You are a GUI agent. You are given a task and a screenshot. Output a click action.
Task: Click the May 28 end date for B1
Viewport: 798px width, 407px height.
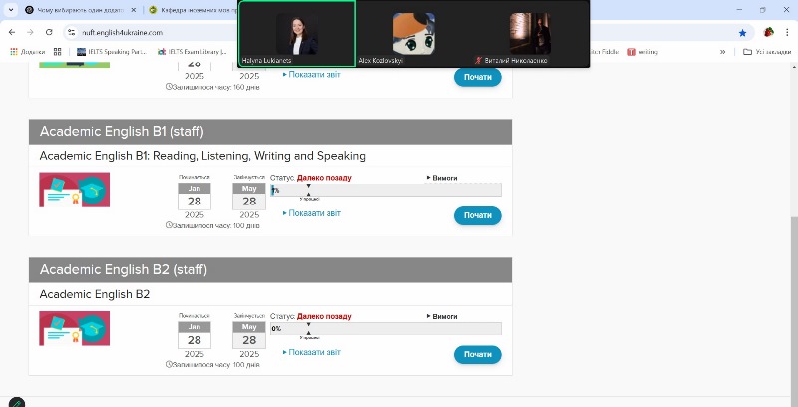[249, 197]
